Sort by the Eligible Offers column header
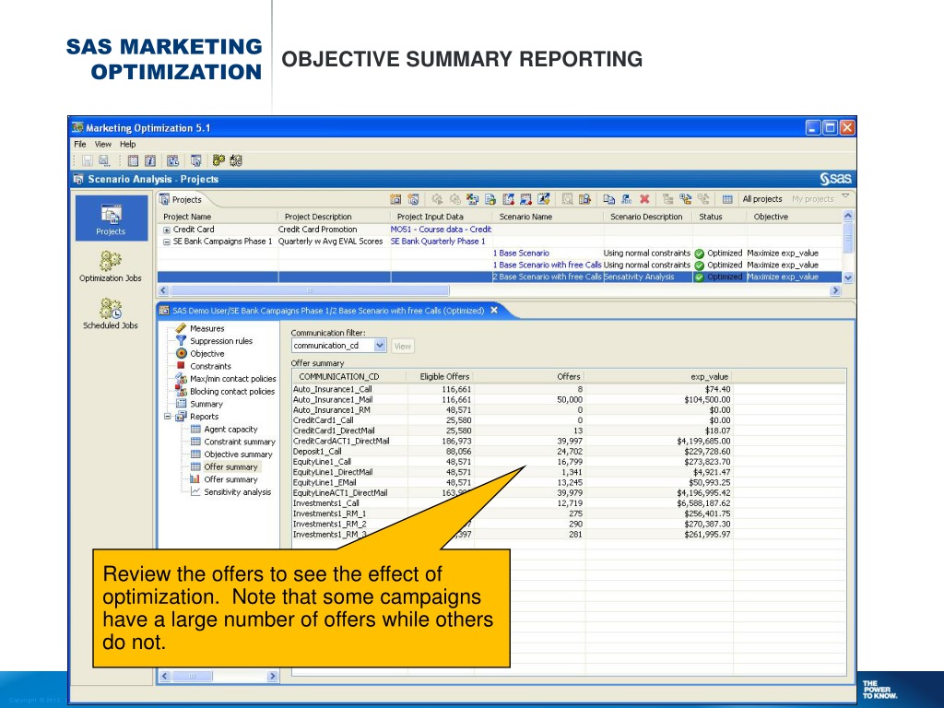The width and height of the screenshot is (944, 708). (444, 377)
